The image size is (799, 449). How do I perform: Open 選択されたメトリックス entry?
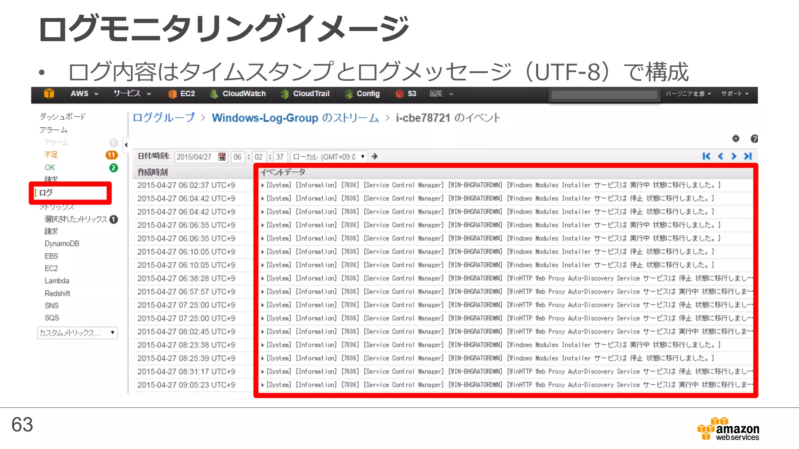coord(76,219)
